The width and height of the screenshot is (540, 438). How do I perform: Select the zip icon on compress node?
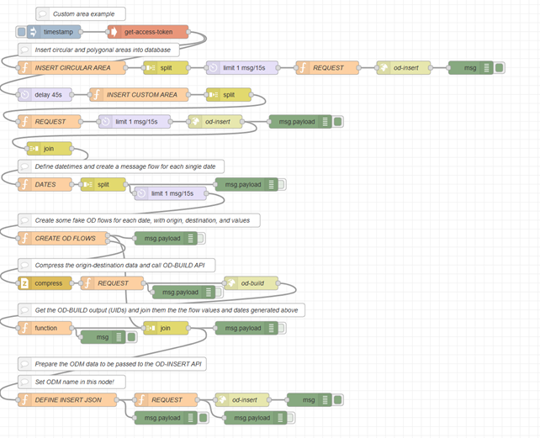tap(25, 283)
